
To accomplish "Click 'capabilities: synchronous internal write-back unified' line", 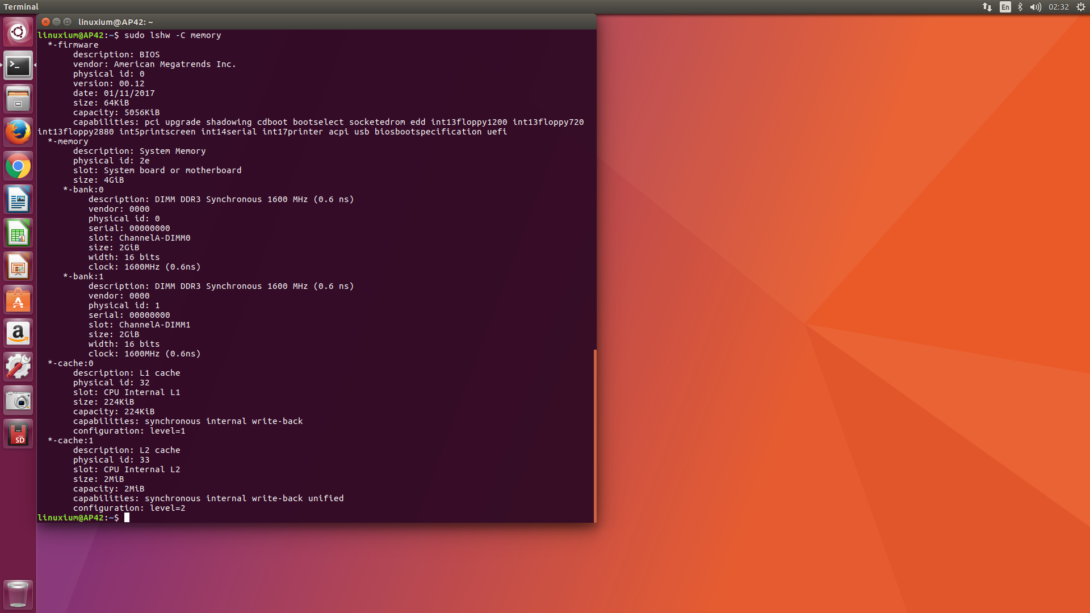I will point(208,498).
